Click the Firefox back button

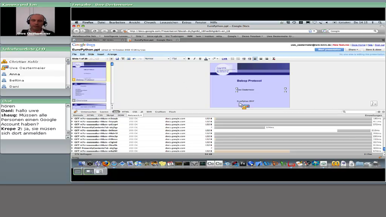(x=76, y=31)
